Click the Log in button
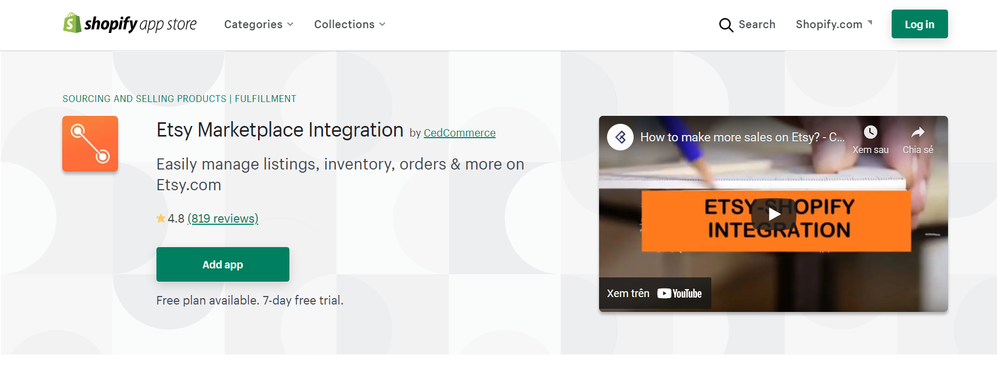 919,24
